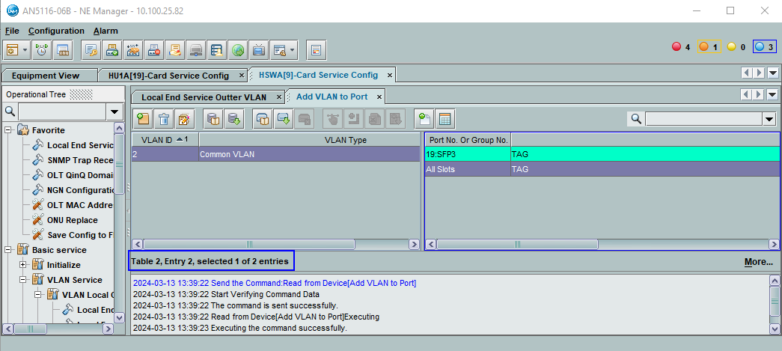782x351 pixels.
Task: Switch to Local End Service Outter VLAN tab
Action: 204,97
